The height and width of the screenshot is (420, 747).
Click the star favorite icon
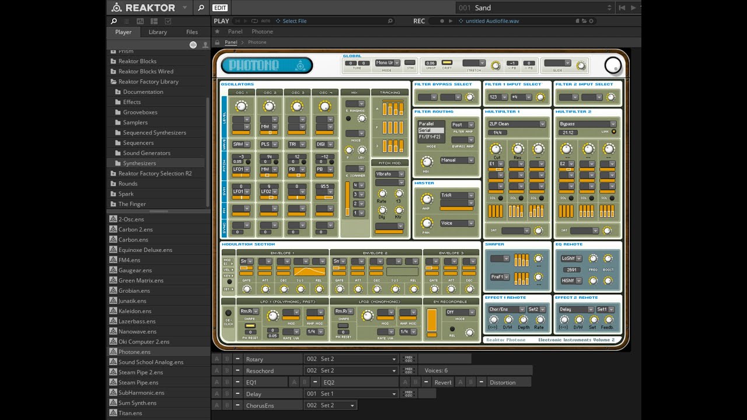(x=218, y=32)
